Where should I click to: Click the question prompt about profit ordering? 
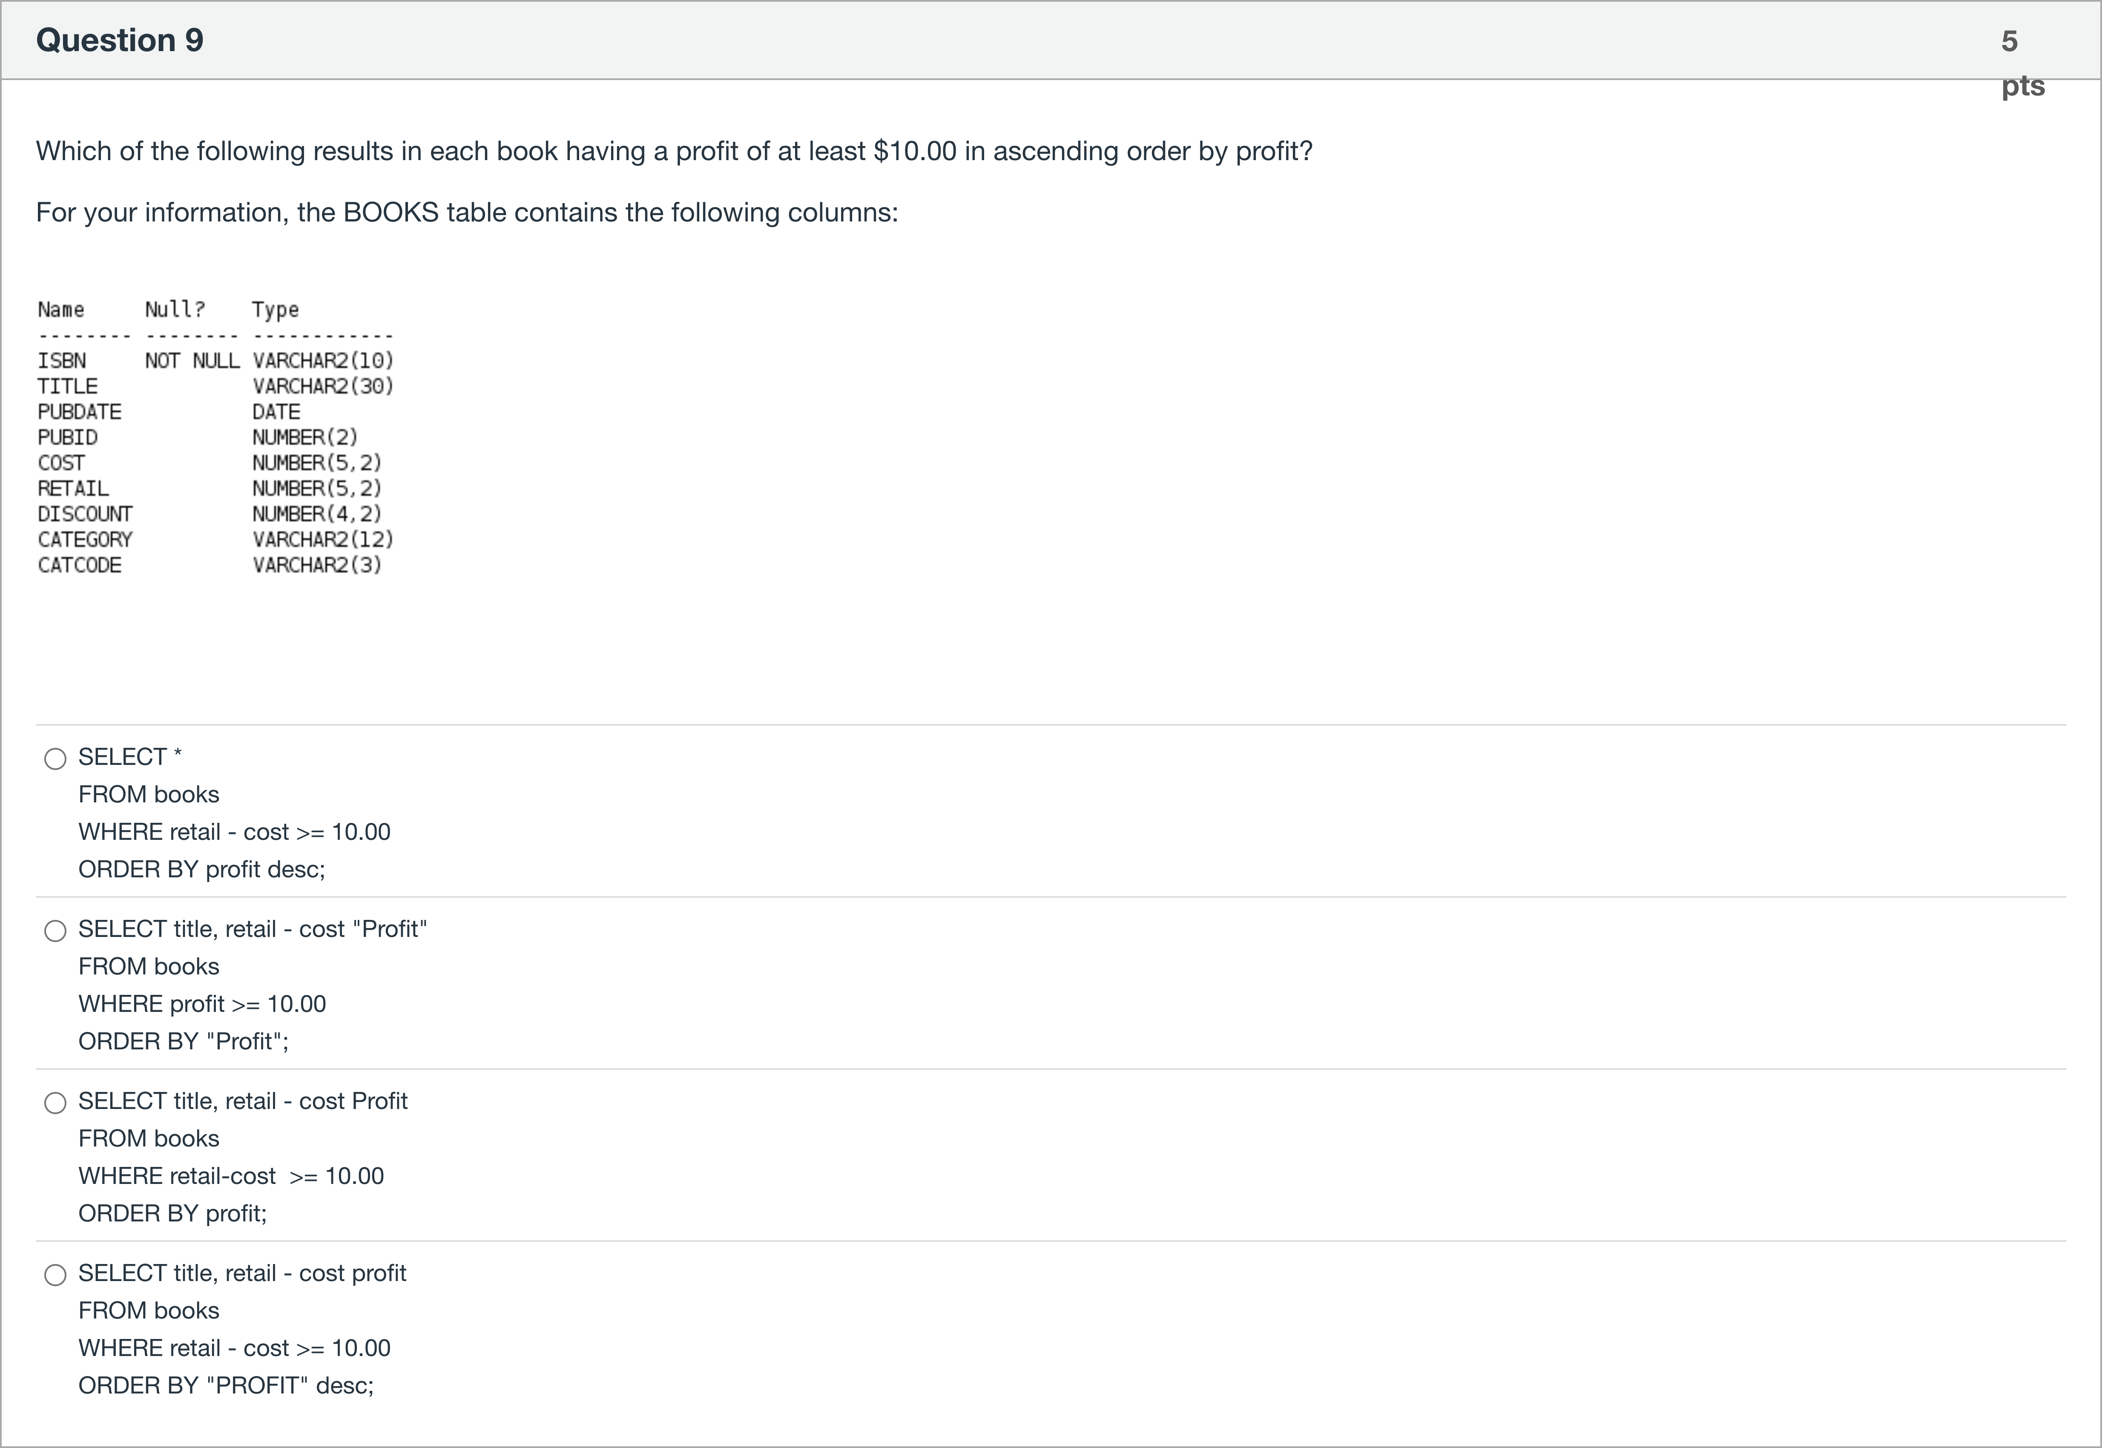coord(673,151)
